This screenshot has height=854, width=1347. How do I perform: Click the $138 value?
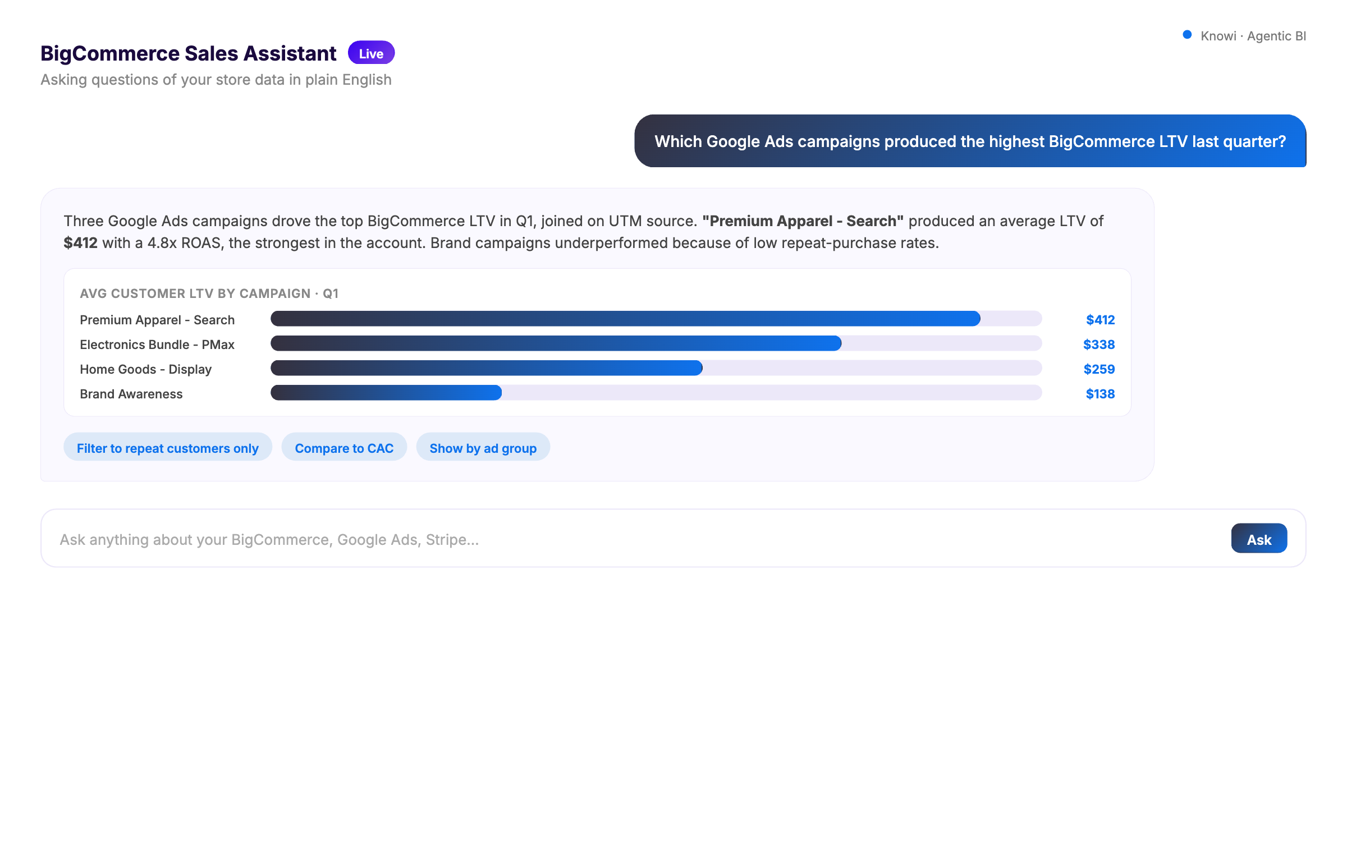pyautogui.click(x=1100, y=394)
